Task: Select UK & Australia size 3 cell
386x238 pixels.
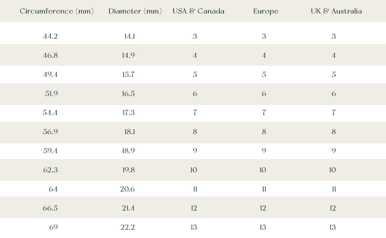Action: 334,36
